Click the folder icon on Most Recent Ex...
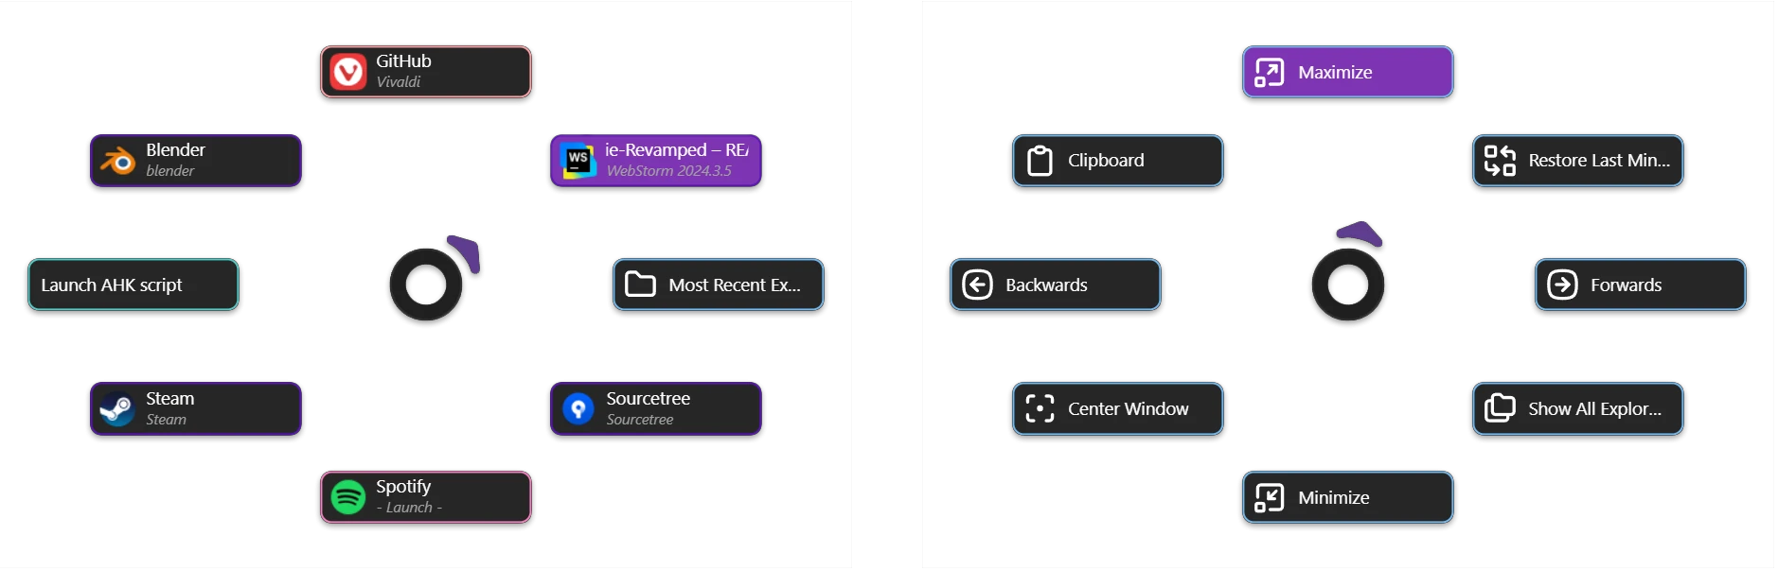This screenshot has width=1778, height=570. (641, 285)
